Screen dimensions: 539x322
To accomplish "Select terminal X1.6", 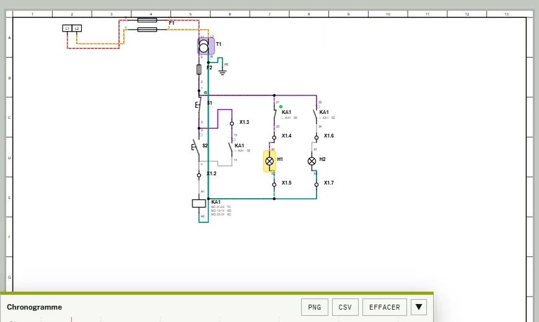I will pyautogui.click(x=317, y=138).
